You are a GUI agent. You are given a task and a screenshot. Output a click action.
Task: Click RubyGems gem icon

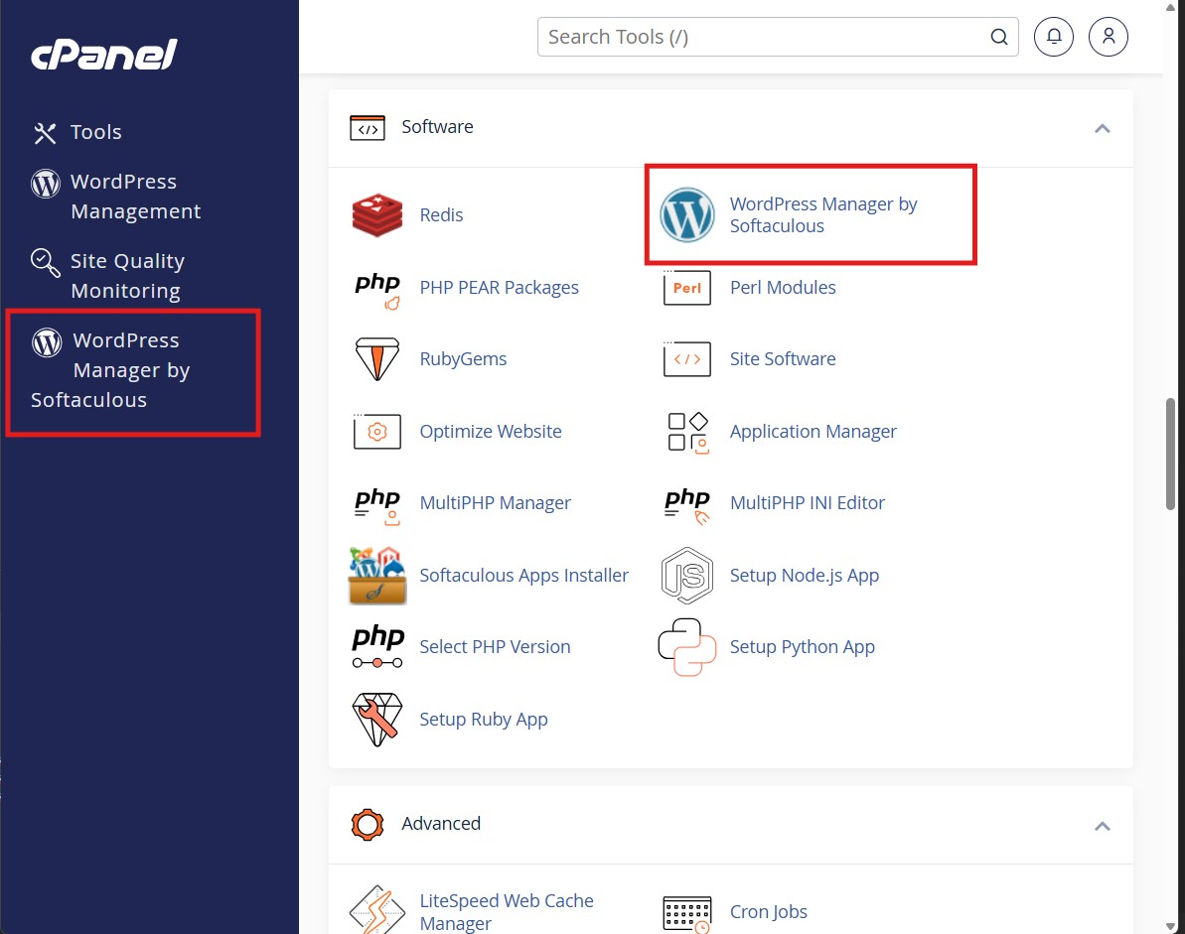[377, 359]
